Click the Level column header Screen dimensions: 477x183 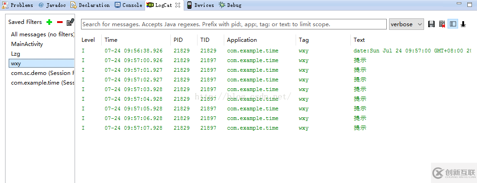88,40
